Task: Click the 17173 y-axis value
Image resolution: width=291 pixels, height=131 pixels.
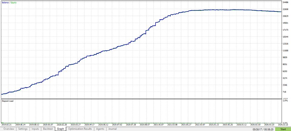Action: pyautogui.click(x=285, y=30)
